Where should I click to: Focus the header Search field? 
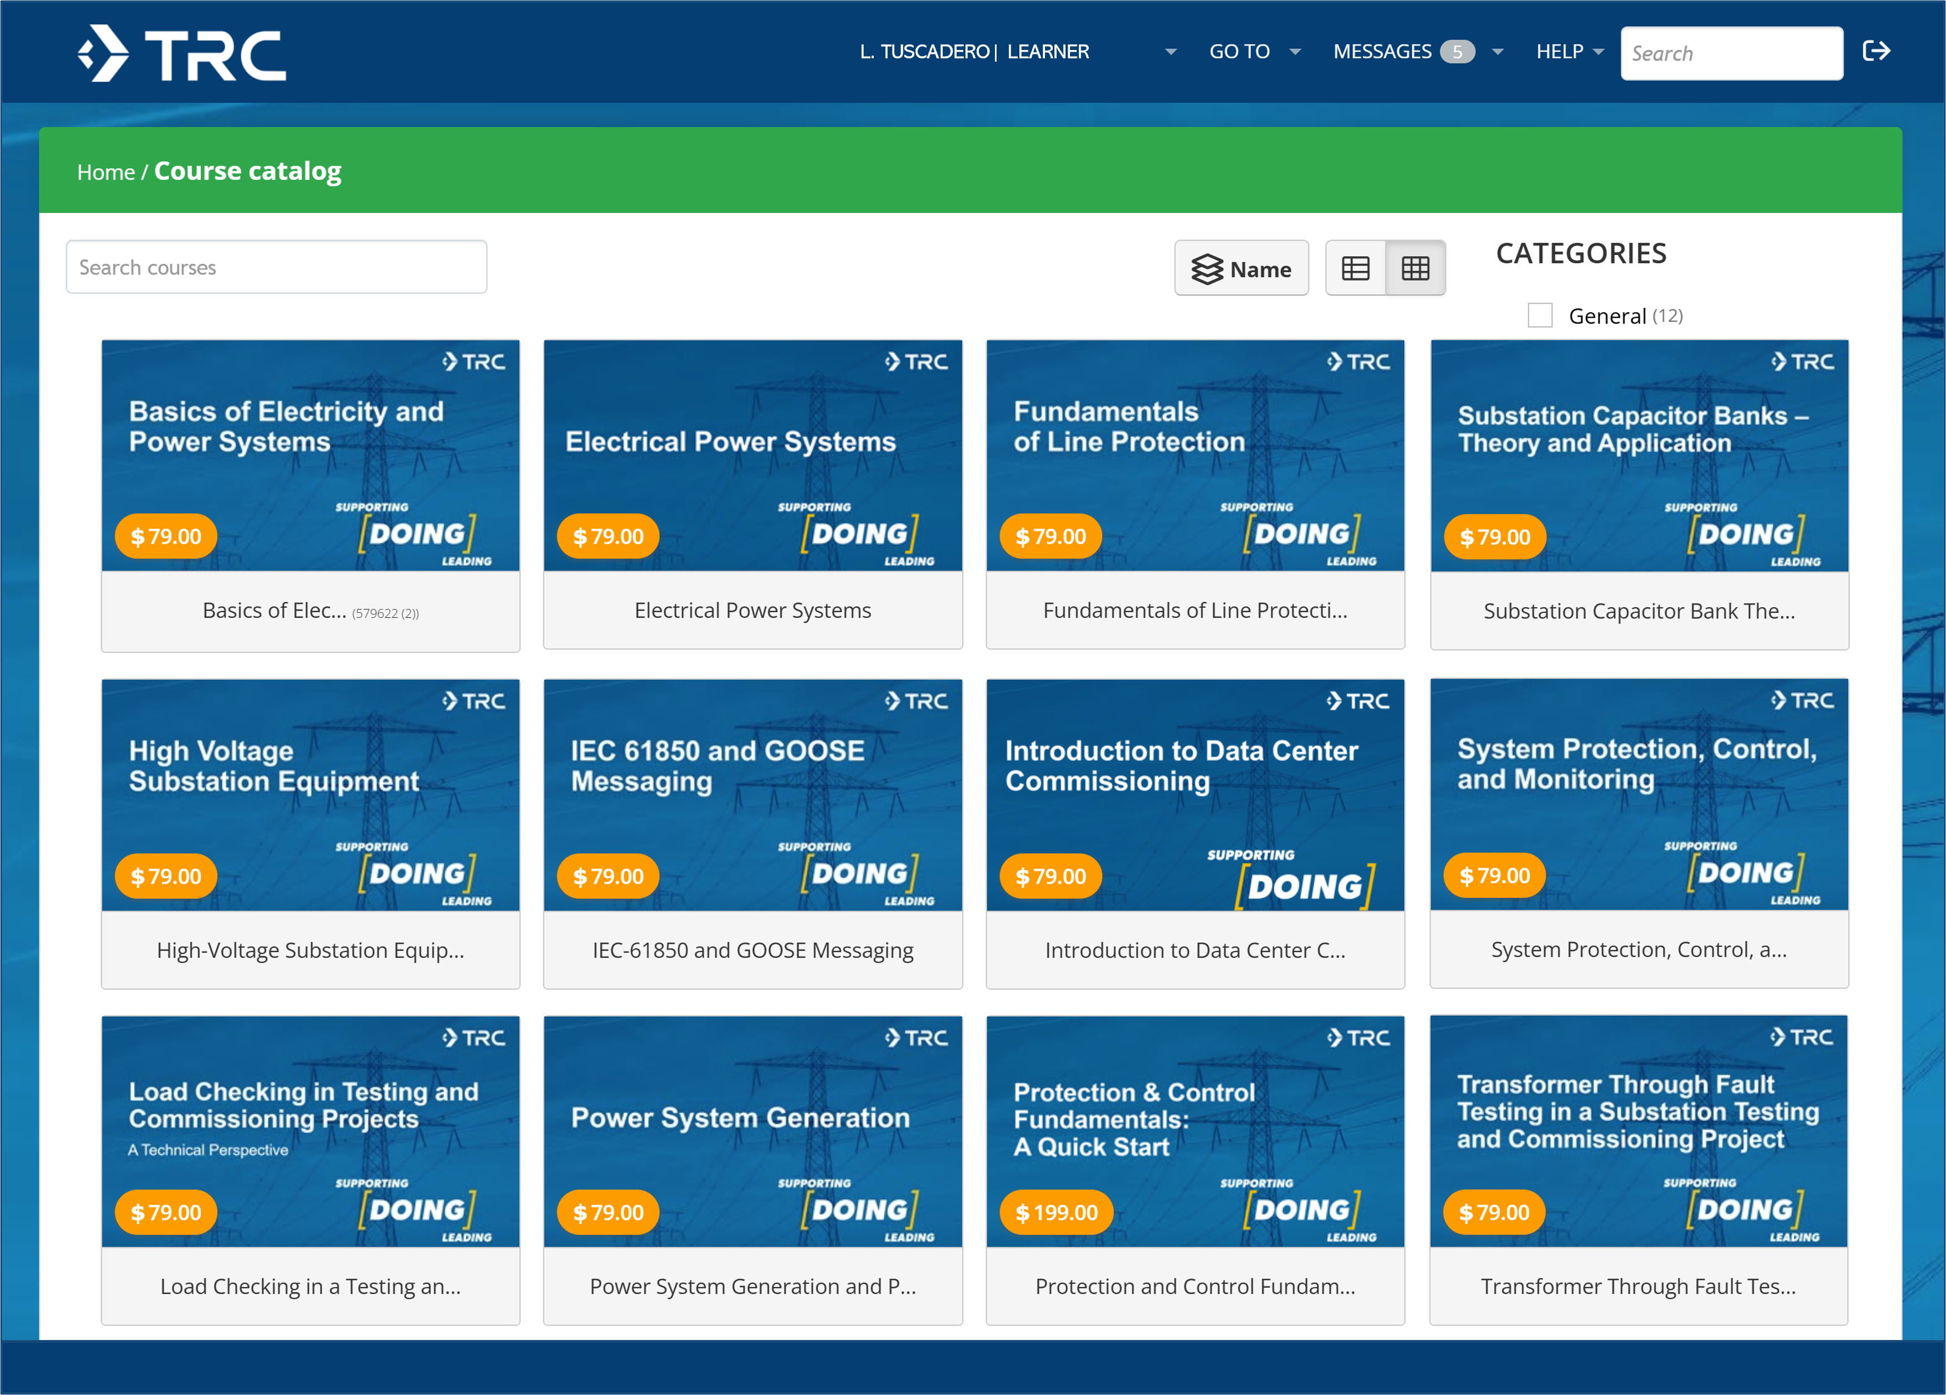coord(1731,53)
